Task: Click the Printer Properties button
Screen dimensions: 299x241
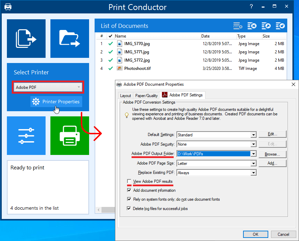Action: pyautogui.click(x=56, y=102)
